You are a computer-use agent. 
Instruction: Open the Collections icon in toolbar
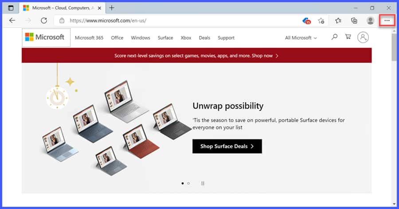tap(354, 21)
